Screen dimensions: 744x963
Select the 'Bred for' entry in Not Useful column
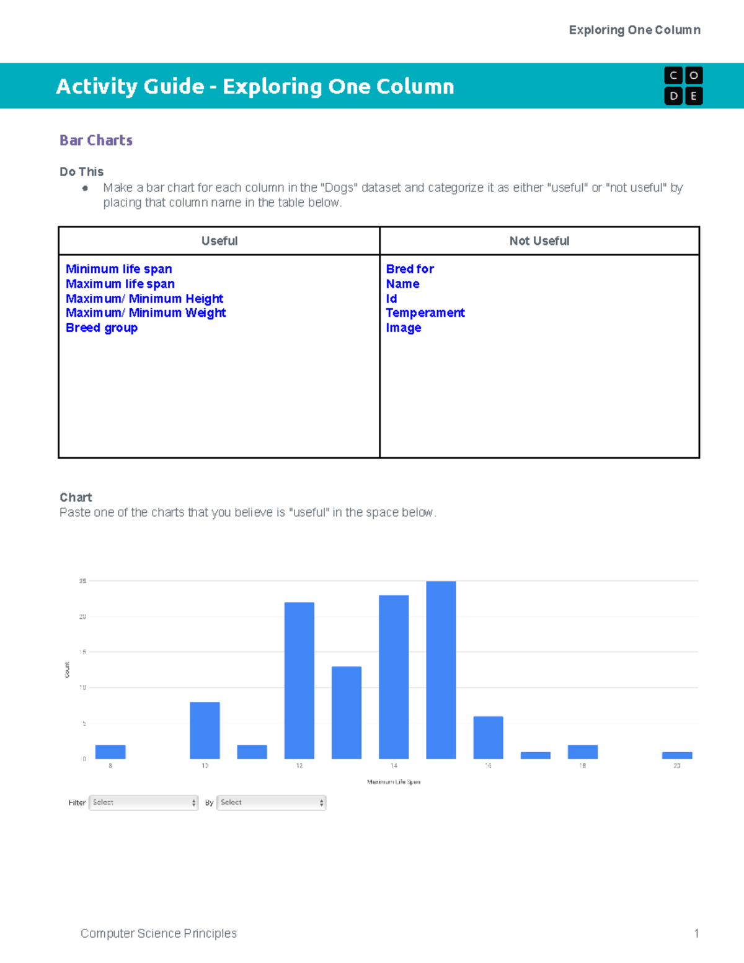pyautogui.click(x=410, y=269)
